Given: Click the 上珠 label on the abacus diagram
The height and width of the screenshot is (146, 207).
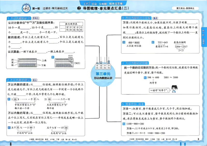Looking at the screenshot, I should click(44, 60).
